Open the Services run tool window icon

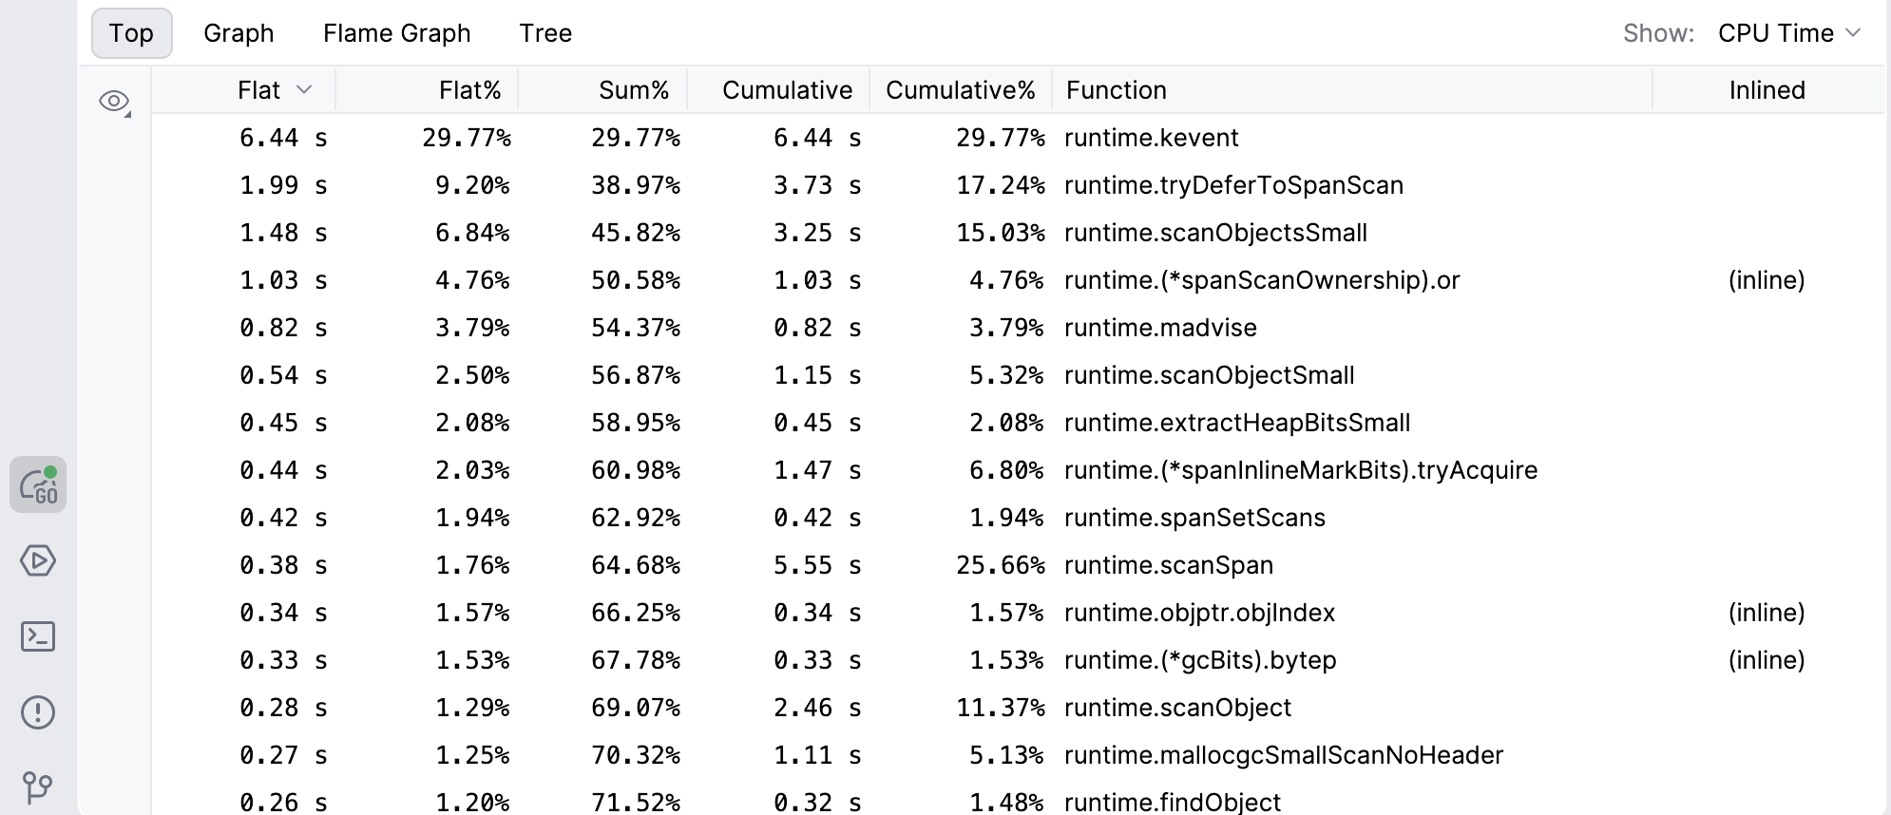38,560
